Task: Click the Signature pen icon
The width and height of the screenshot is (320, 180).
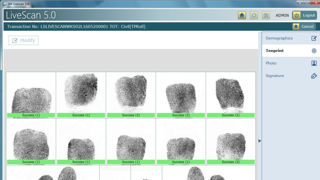Action: click(314, 76)
